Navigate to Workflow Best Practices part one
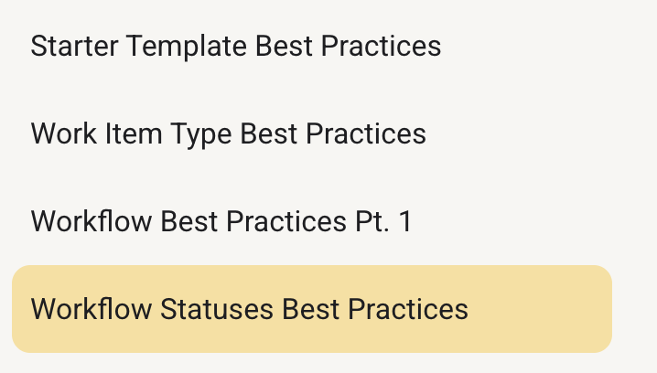This screenshot has height=373, width=657. (221, 221)
